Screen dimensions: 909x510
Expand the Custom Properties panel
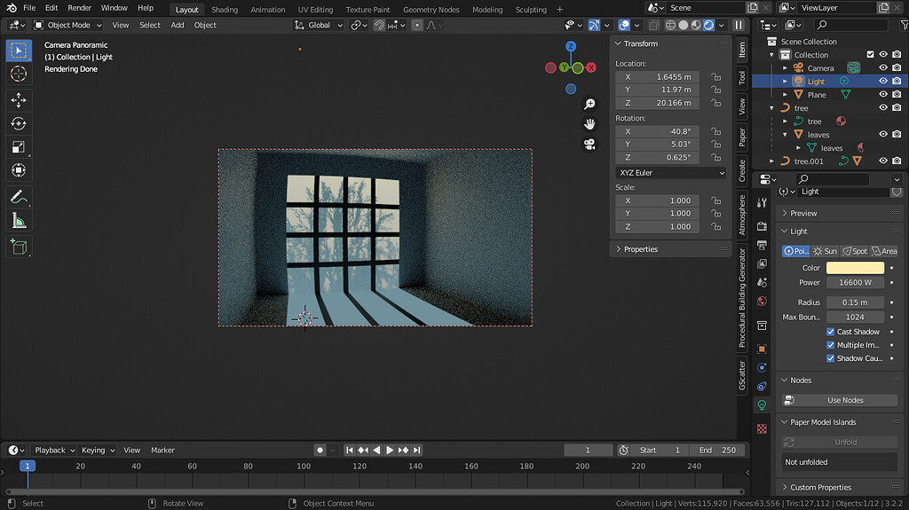pyautogui.click(x=821, y=488)
